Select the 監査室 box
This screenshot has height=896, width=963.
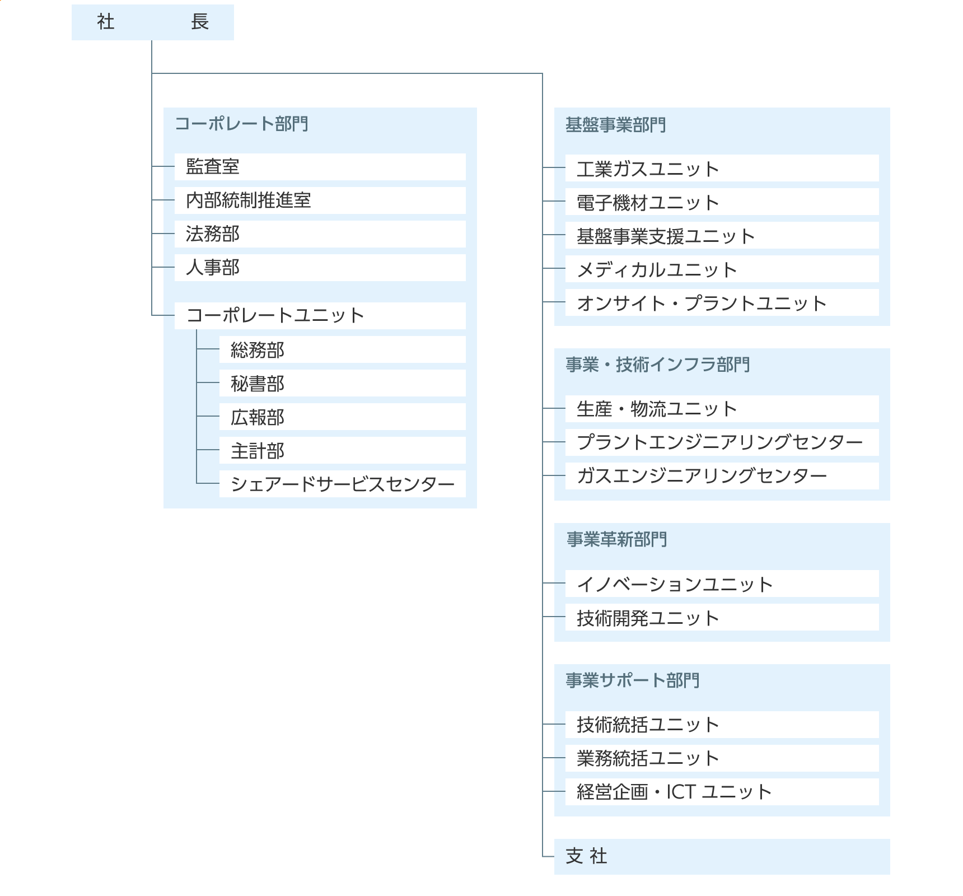pos(320,167)
